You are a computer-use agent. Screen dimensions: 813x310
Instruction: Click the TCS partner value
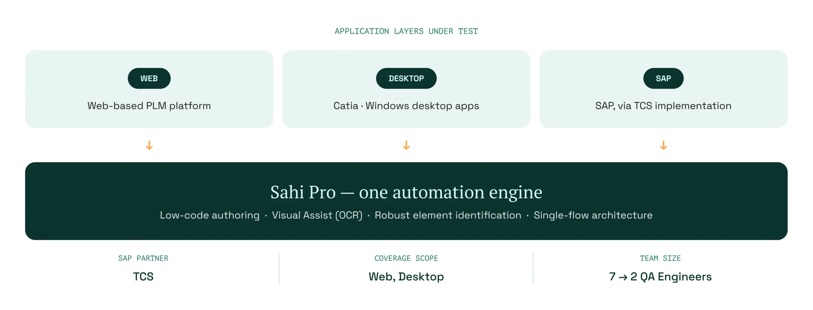tap(143, 277)
